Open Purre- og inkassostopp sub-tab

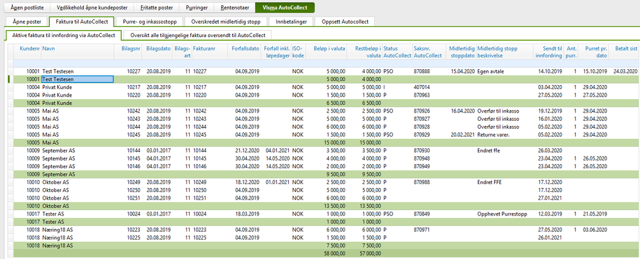149,22
